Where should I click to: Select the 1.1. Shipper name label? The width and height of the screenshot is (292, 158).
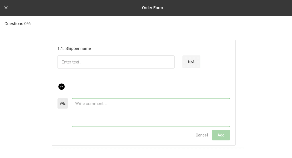[x=74, y=48]
